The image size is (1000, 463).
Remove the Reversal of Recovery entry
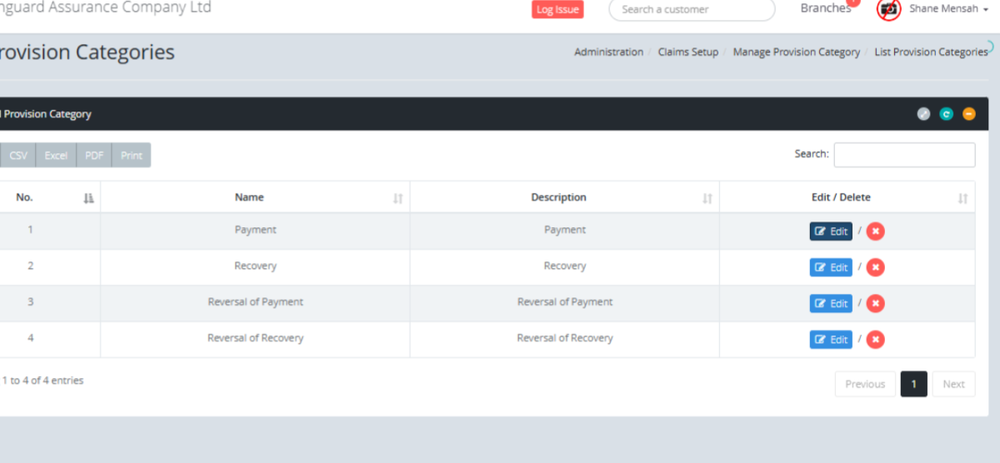[875, 339]
